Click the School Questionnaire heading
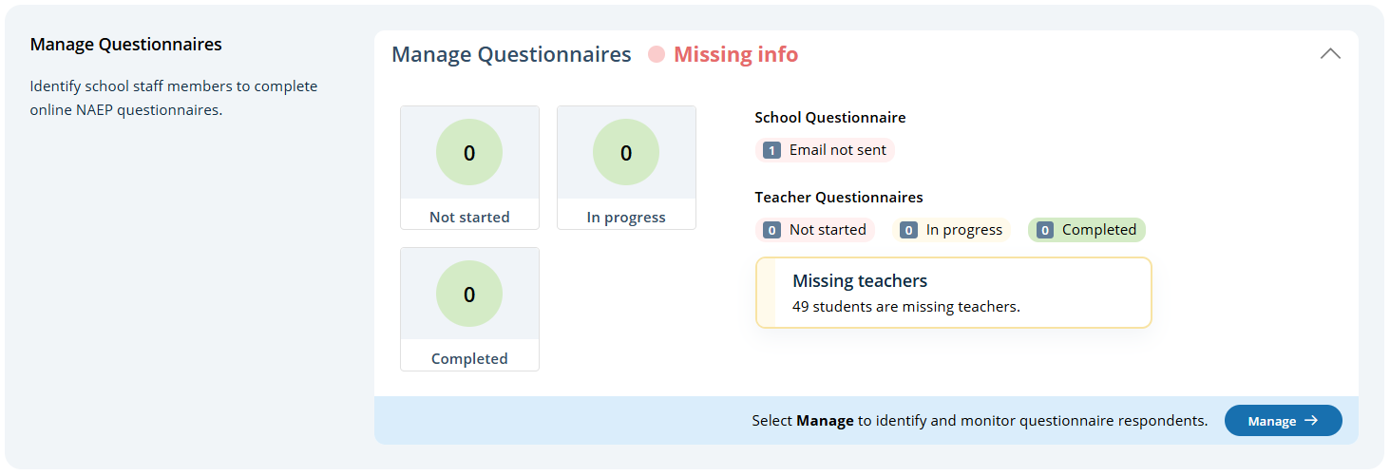Viewport: 1390px width, 476px height. 829,118
